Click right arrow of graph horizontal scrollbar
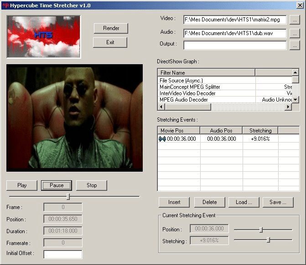Viewport: 306px width, 265px height. click(288, 107)
